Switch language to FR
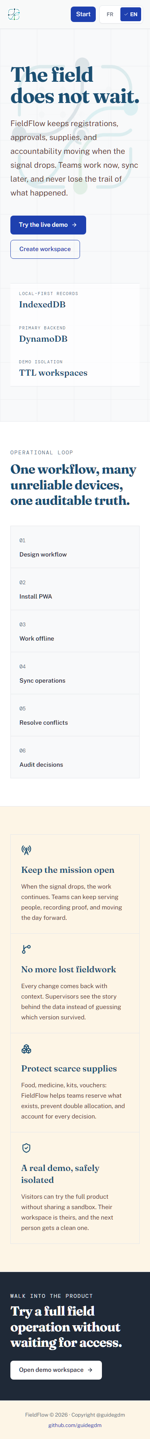 (x=110, y=15)
